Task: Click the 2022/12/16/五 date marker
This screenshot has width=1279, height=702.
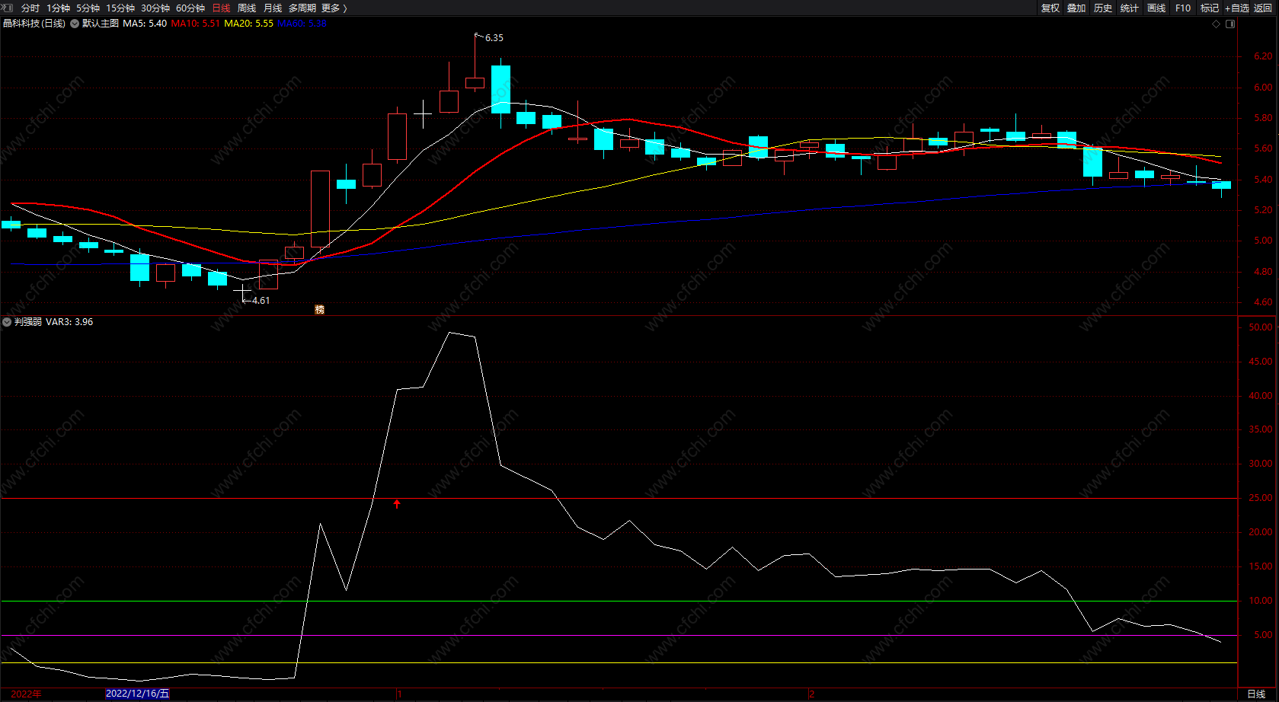Action: [138, 694]
